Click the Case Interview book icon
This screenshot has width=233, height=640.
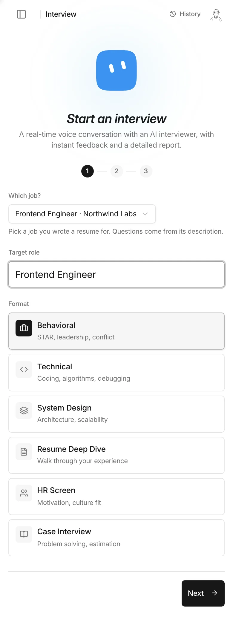tap(24, 534)
